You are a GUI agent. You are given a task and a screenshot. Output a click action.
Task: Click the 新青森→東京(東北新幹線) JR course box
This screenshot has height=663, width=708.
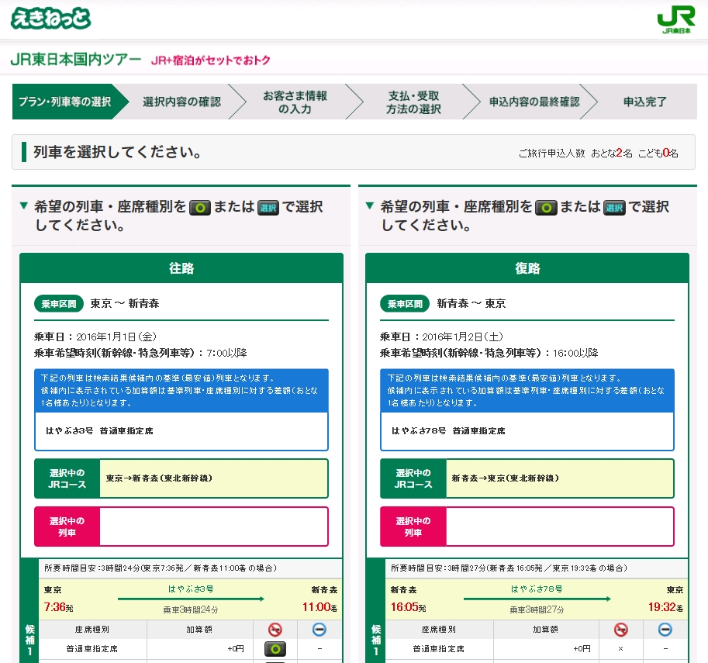[560, 478]
